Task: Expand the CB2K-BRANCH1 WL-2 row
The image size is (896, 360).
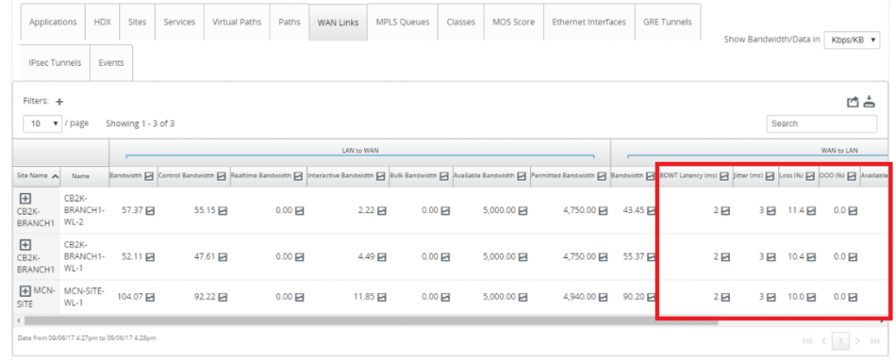Action: click(25, 198)
